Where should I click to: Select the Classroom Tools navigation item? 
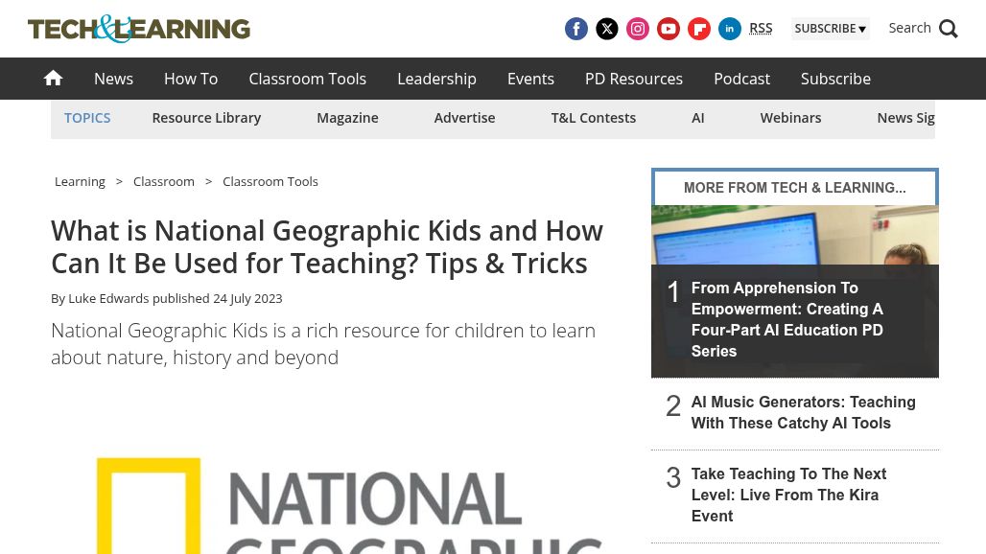point(307,79)
